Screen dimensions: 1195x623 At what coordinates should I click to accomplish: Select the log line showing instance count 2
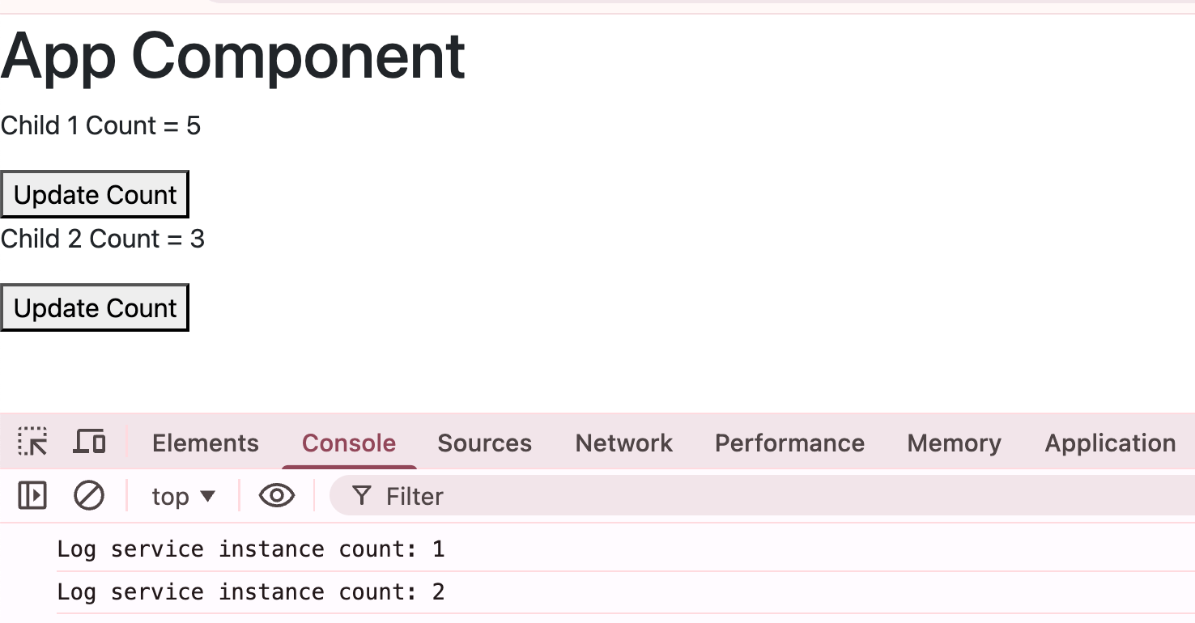click(x=251, y=591)
